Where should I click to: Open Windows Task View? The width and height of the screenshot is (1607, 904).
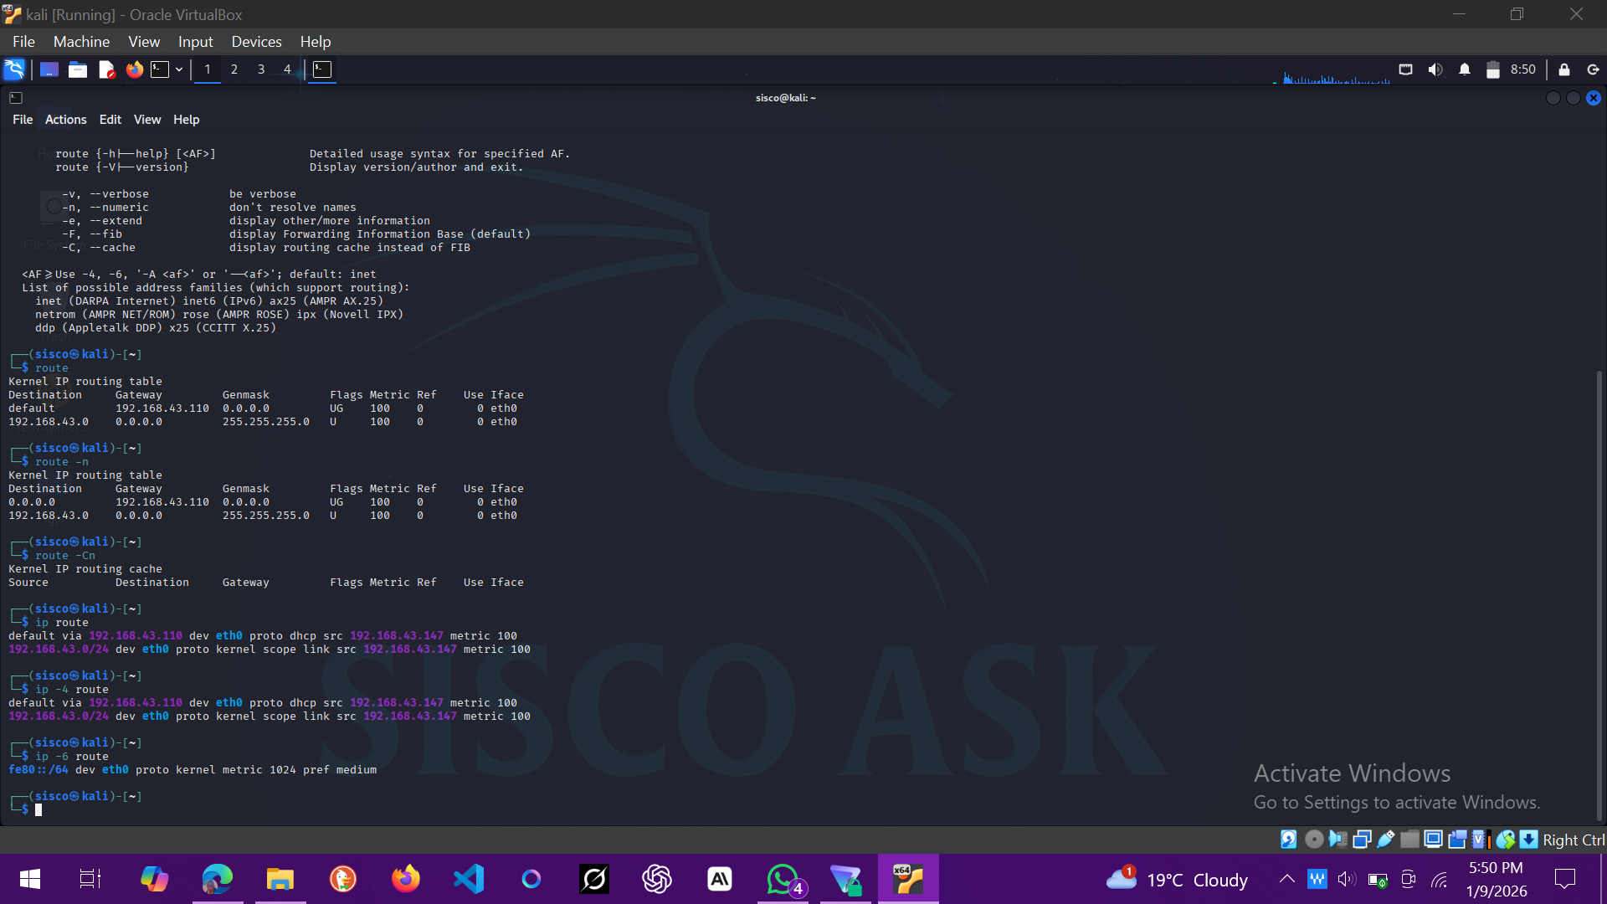click(x=90, y=879)
